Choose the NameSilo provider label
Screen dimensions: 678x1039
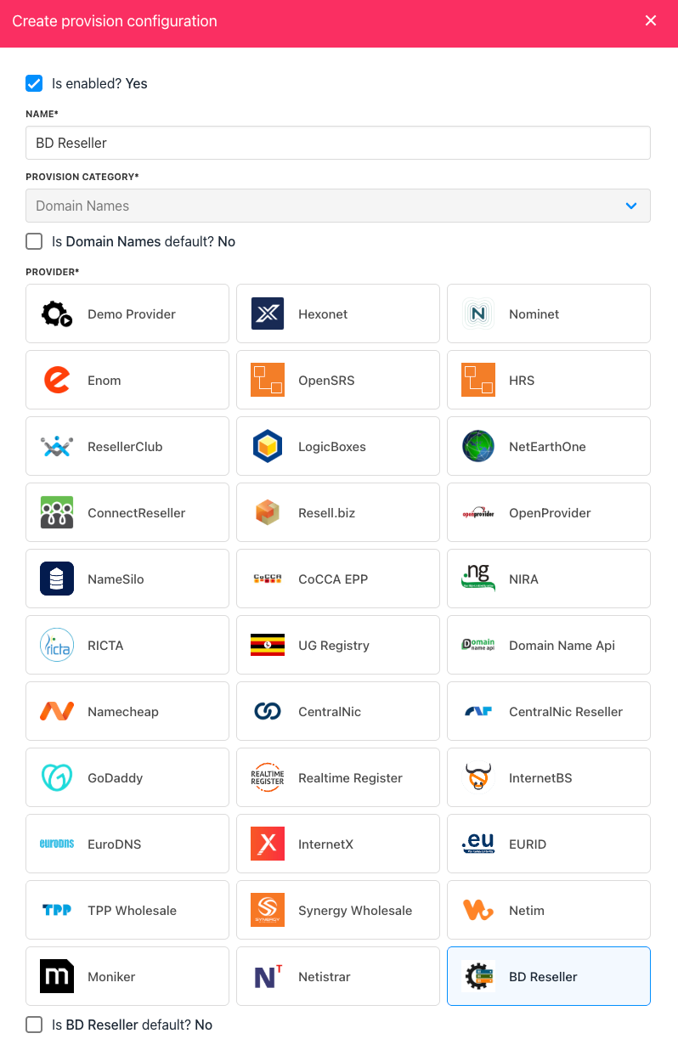coord(116,579)
